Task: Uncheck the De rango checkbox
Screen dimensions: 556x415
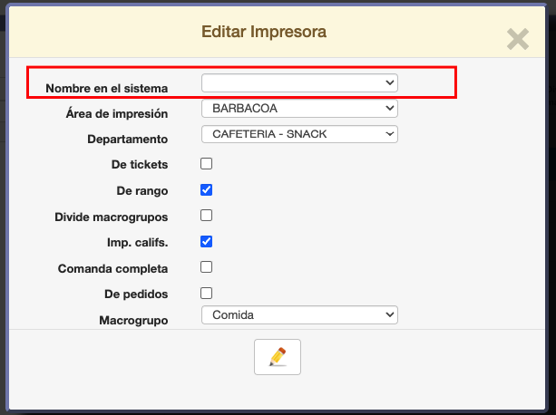Action: (207, 190)
